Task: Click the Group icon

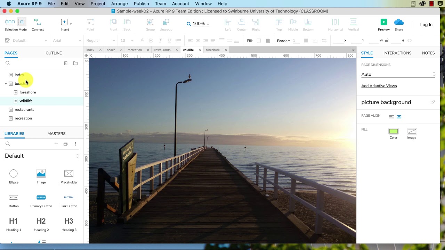Action: click(150, 22)
